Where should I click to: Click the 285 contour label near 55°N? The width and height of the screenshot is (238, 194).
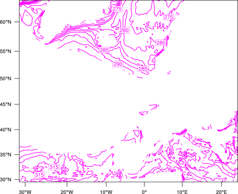point(104,50)
